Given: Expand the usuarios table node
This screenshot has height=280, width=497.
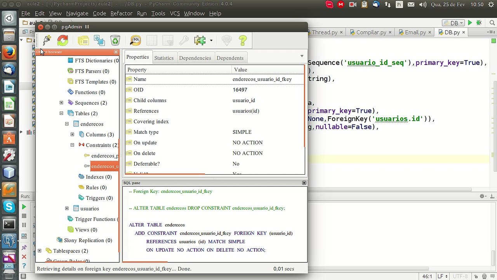Looking at the screenshot, I should coord(67,208).
